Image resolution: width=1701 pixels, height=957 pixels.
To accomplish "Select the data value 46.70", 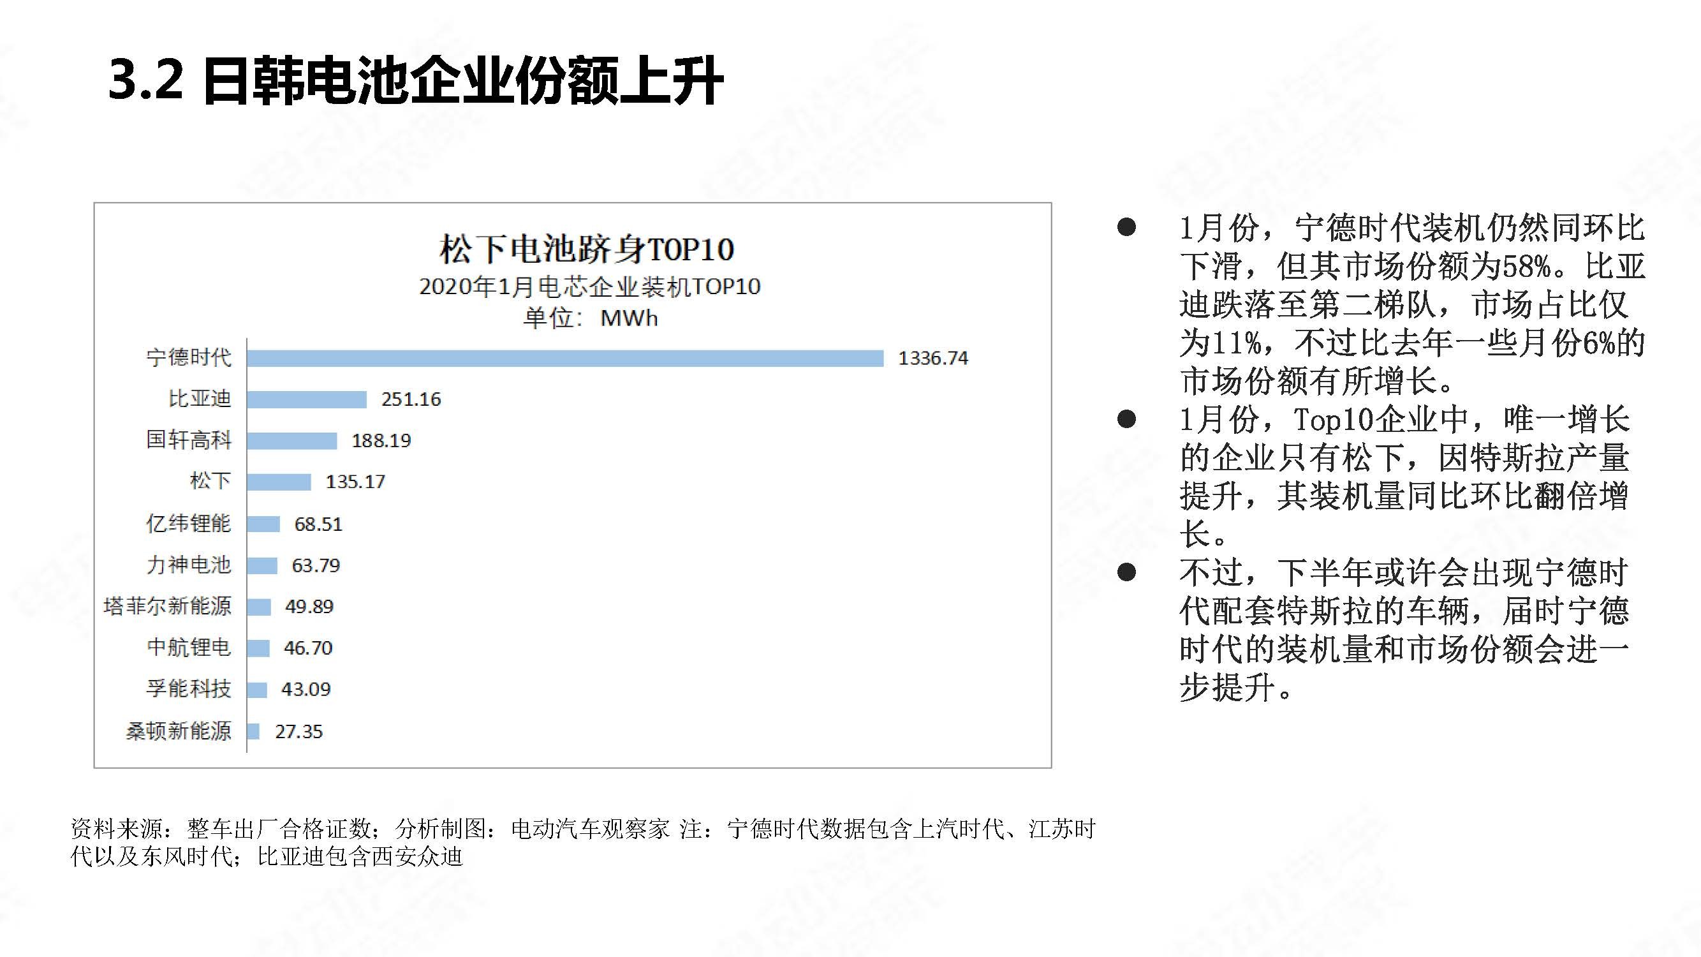I will [x=307, y=648].
